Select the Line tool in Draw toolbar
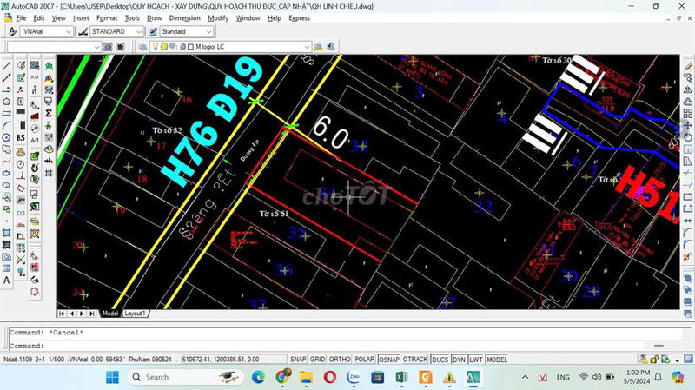 click(6, 64)
